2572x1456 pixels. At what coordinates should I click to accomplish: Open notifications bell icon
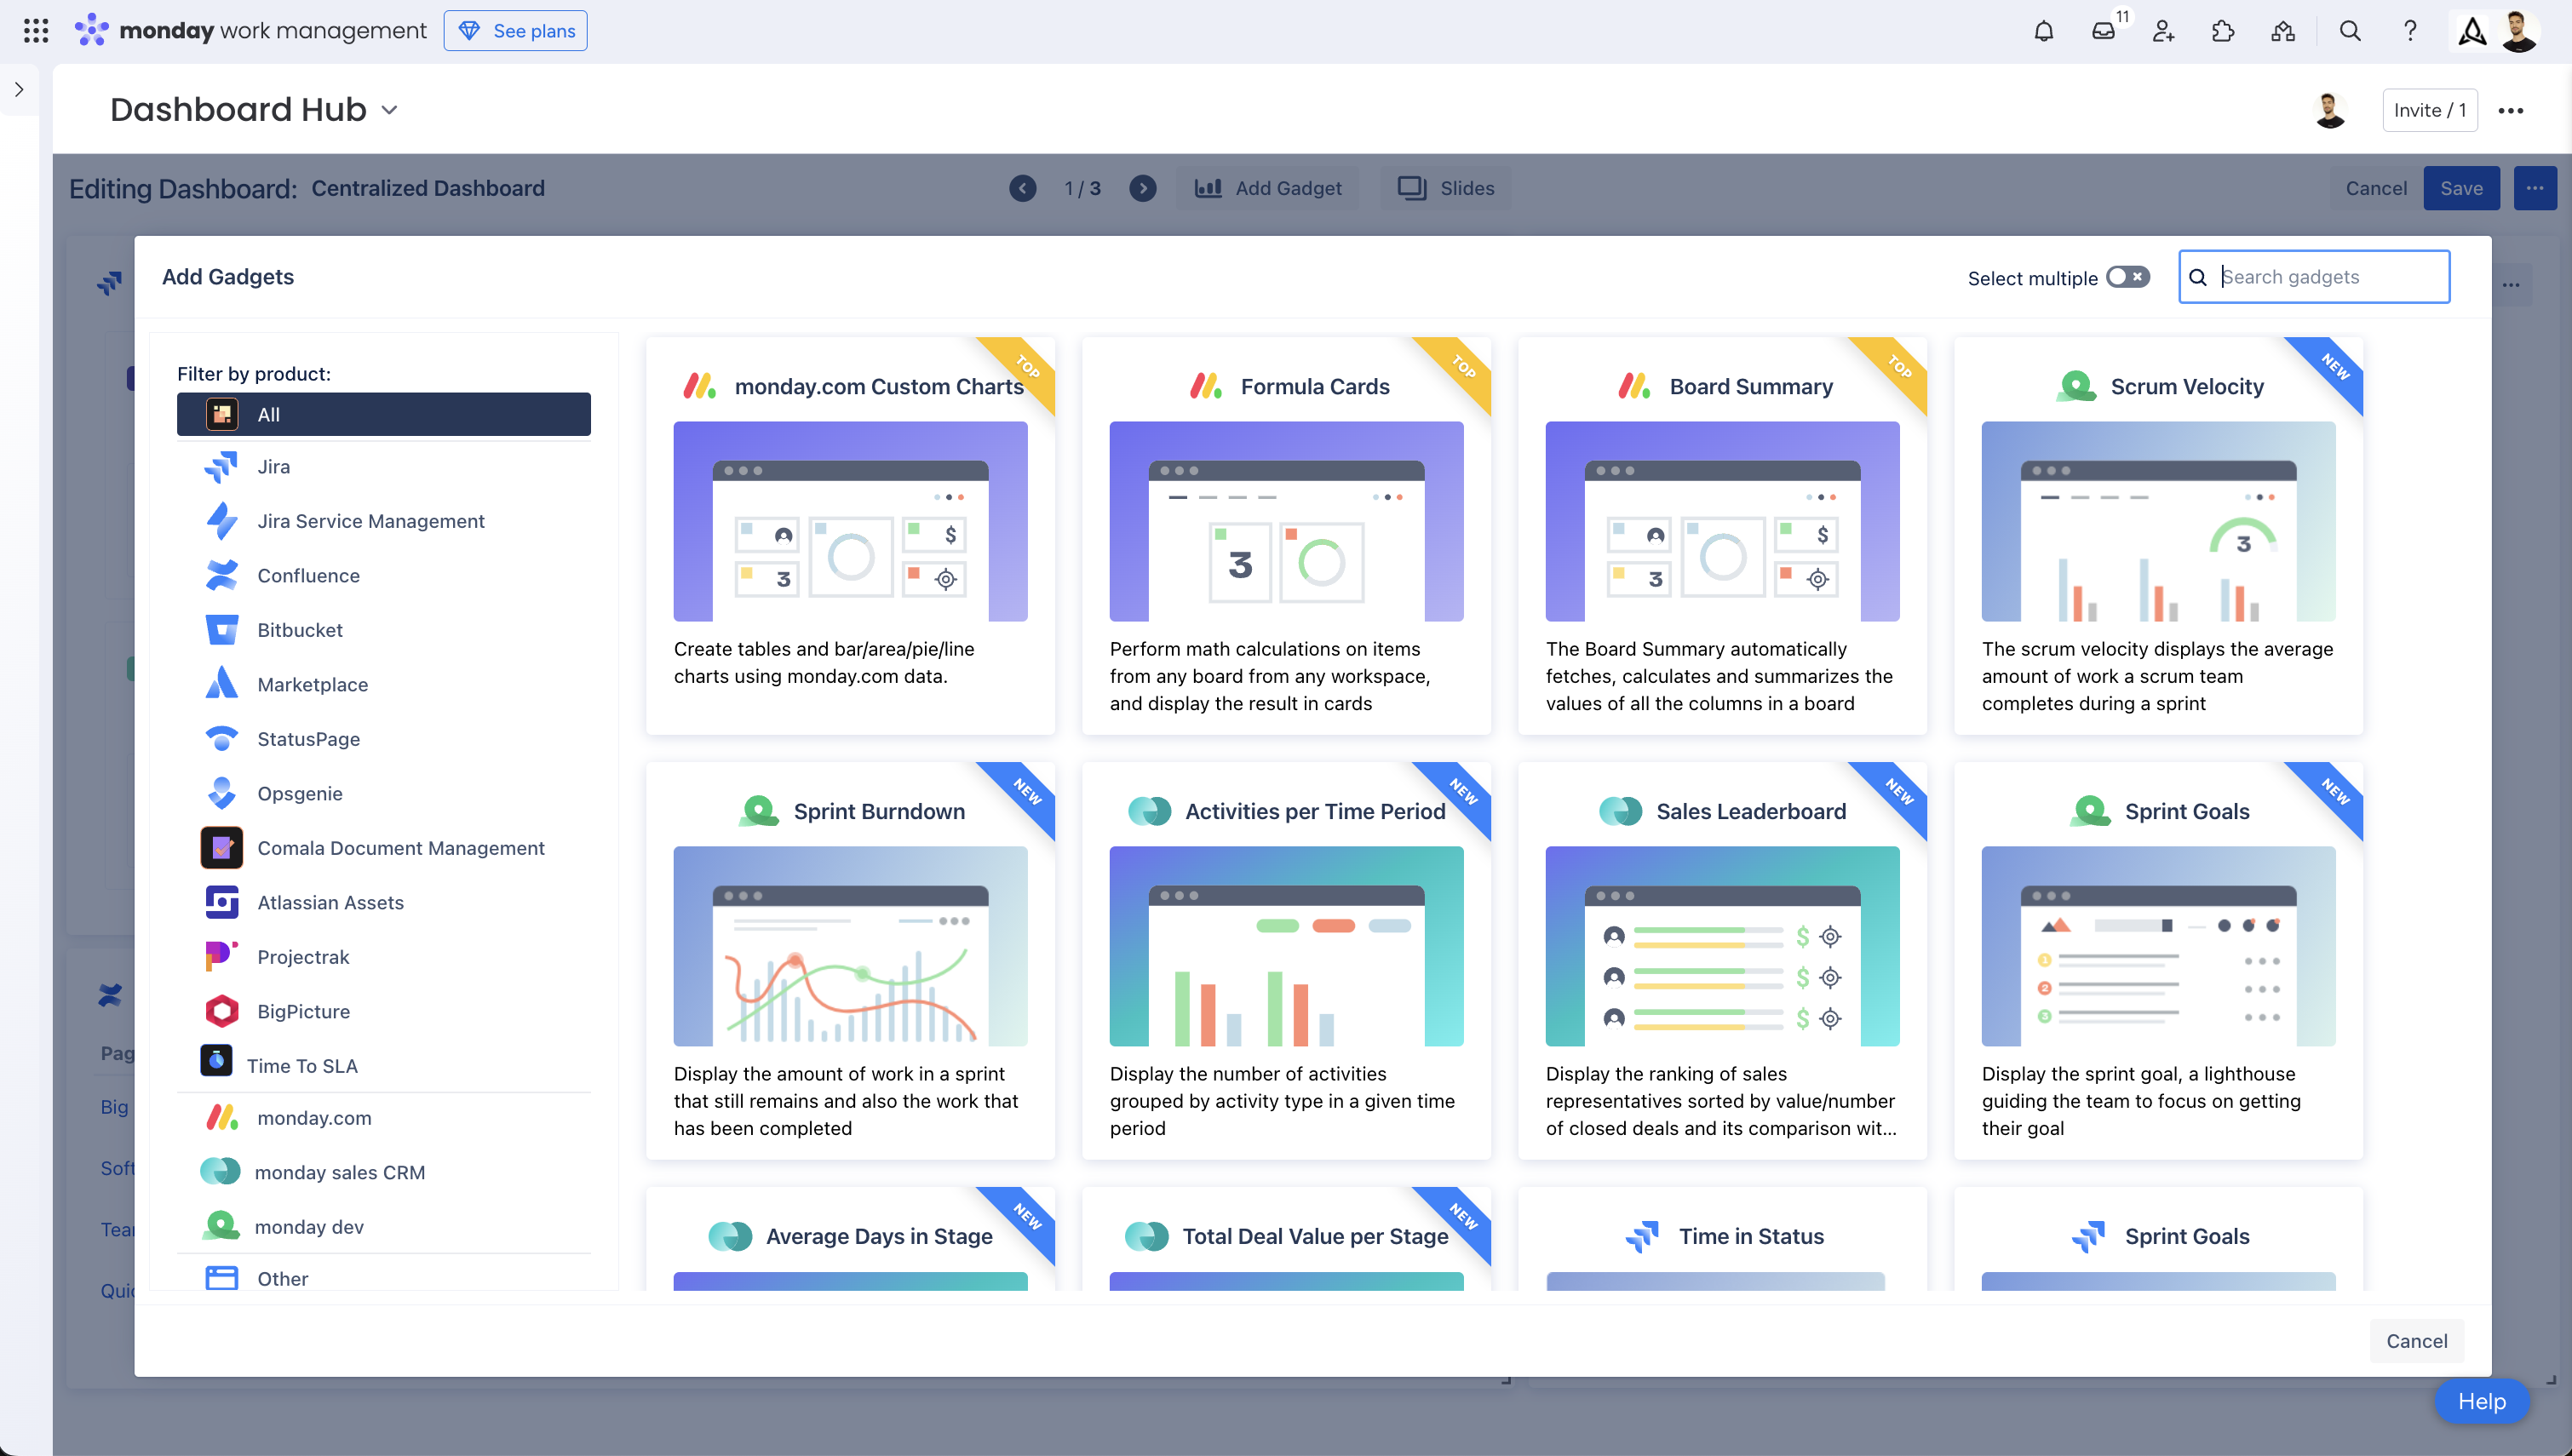[2043, 31]
